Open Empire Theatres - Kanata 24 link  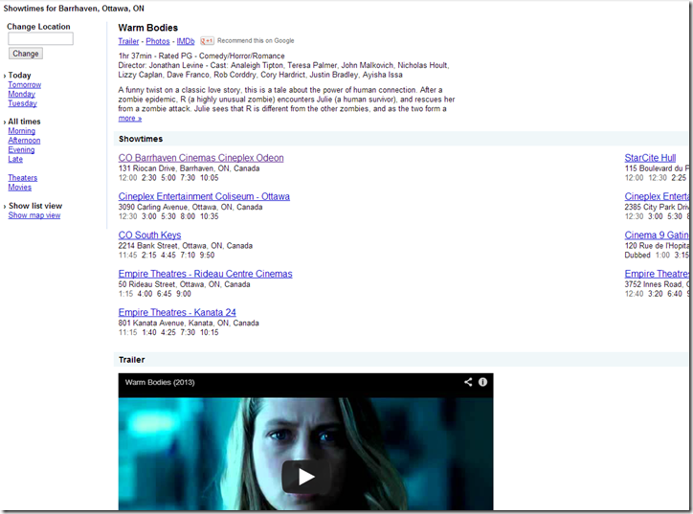click(177, 312)
